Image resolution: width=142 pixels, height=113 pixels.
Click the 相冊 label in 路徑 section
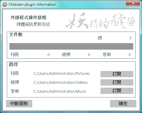tap(15, 73)
